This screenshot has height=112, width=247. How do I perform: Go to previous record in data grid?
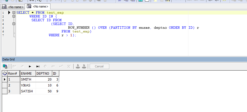(x=22, y=66)
